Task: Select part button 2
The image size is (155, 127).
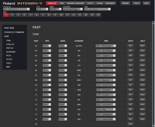Action: point(12,15)
